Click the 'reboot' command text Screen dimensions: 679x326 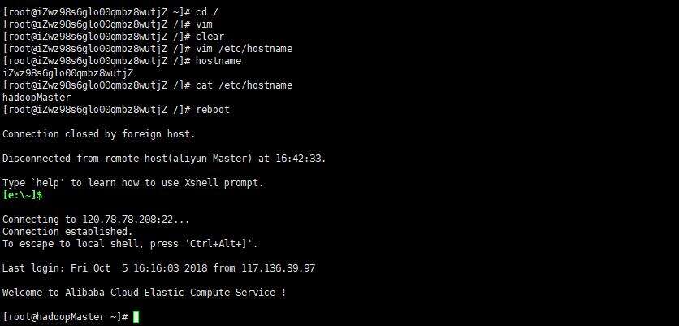pyautogui.click(x=211, y=110)
